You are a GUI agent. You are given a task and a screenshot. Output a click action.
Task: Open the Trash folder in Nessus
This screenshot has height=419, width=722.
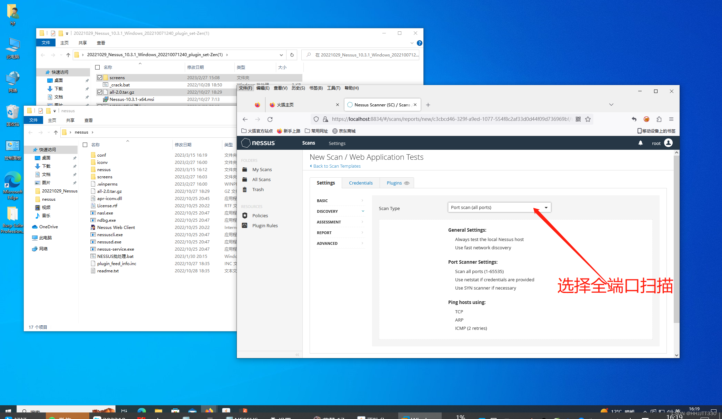pos(258,189)
